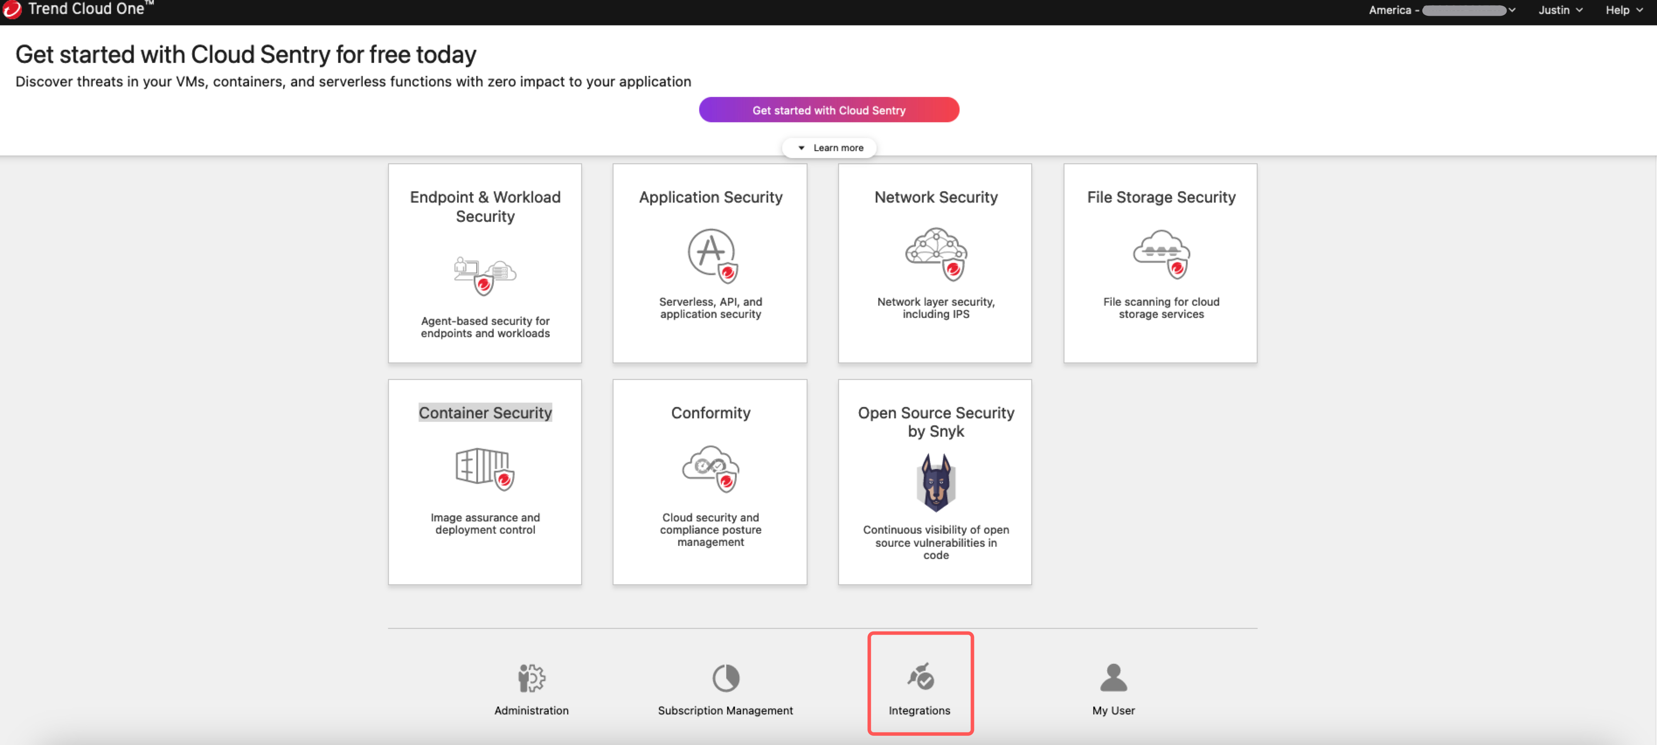Click 'Image assurance and deployment control' text
The image size is (1657, 745).
485,523
